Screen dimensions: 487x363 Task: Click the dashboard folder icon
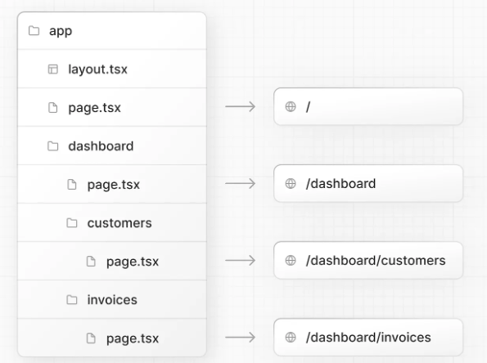(53, 146)
